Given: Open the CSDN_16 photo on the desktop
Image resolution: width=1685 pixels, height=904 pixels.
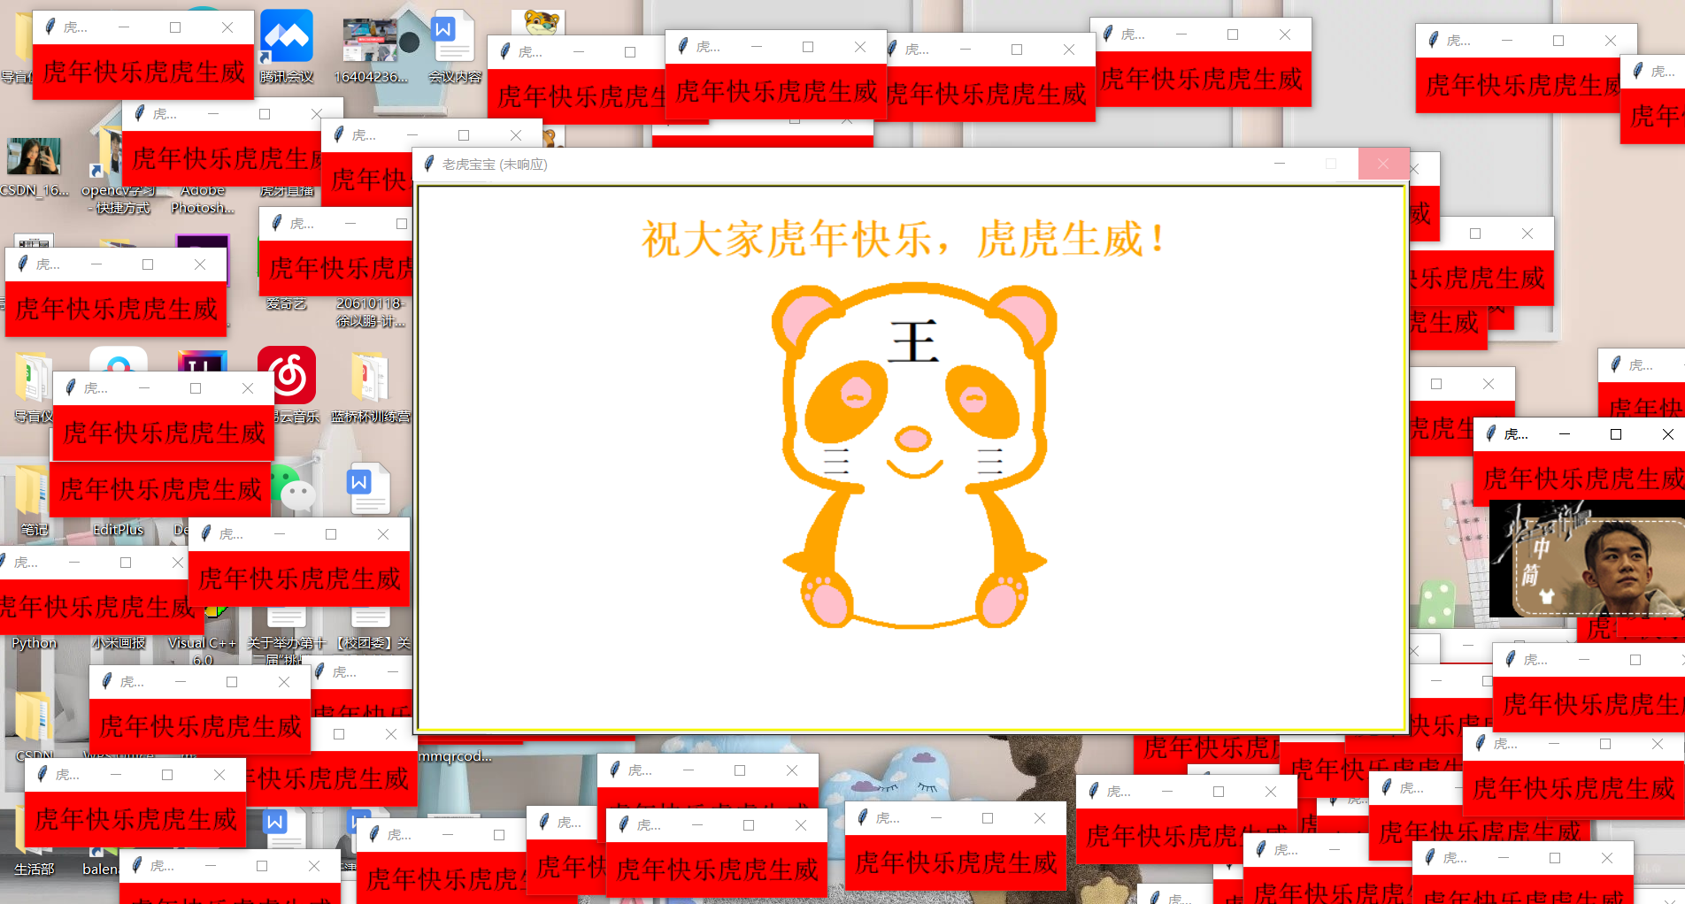Looking at the screenshot, I should coord(34,155).
